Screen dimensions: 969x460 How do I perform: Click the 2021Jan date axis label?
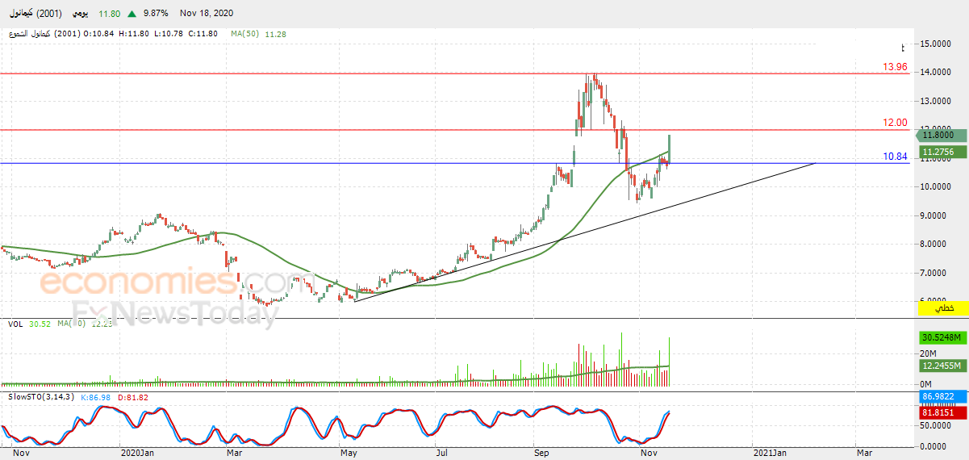pos(771,454)
